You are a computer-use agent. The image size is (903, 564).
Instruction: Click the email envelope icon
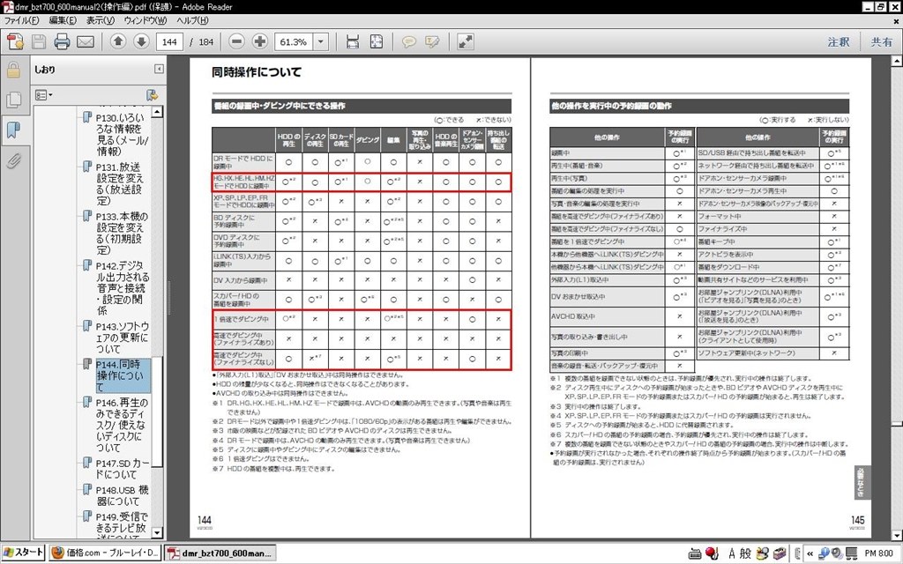[86, 42]
